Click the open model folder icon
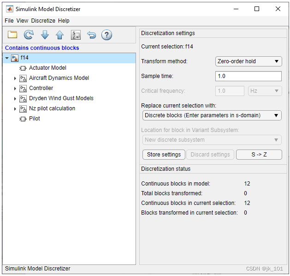290x276 pixels. (12, 35)
